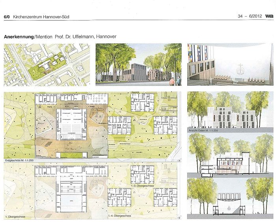The image size is (276, 222).
Task: Click the 'Kirchenzentrum Hannover-Süd' header title
Action: 41,17
